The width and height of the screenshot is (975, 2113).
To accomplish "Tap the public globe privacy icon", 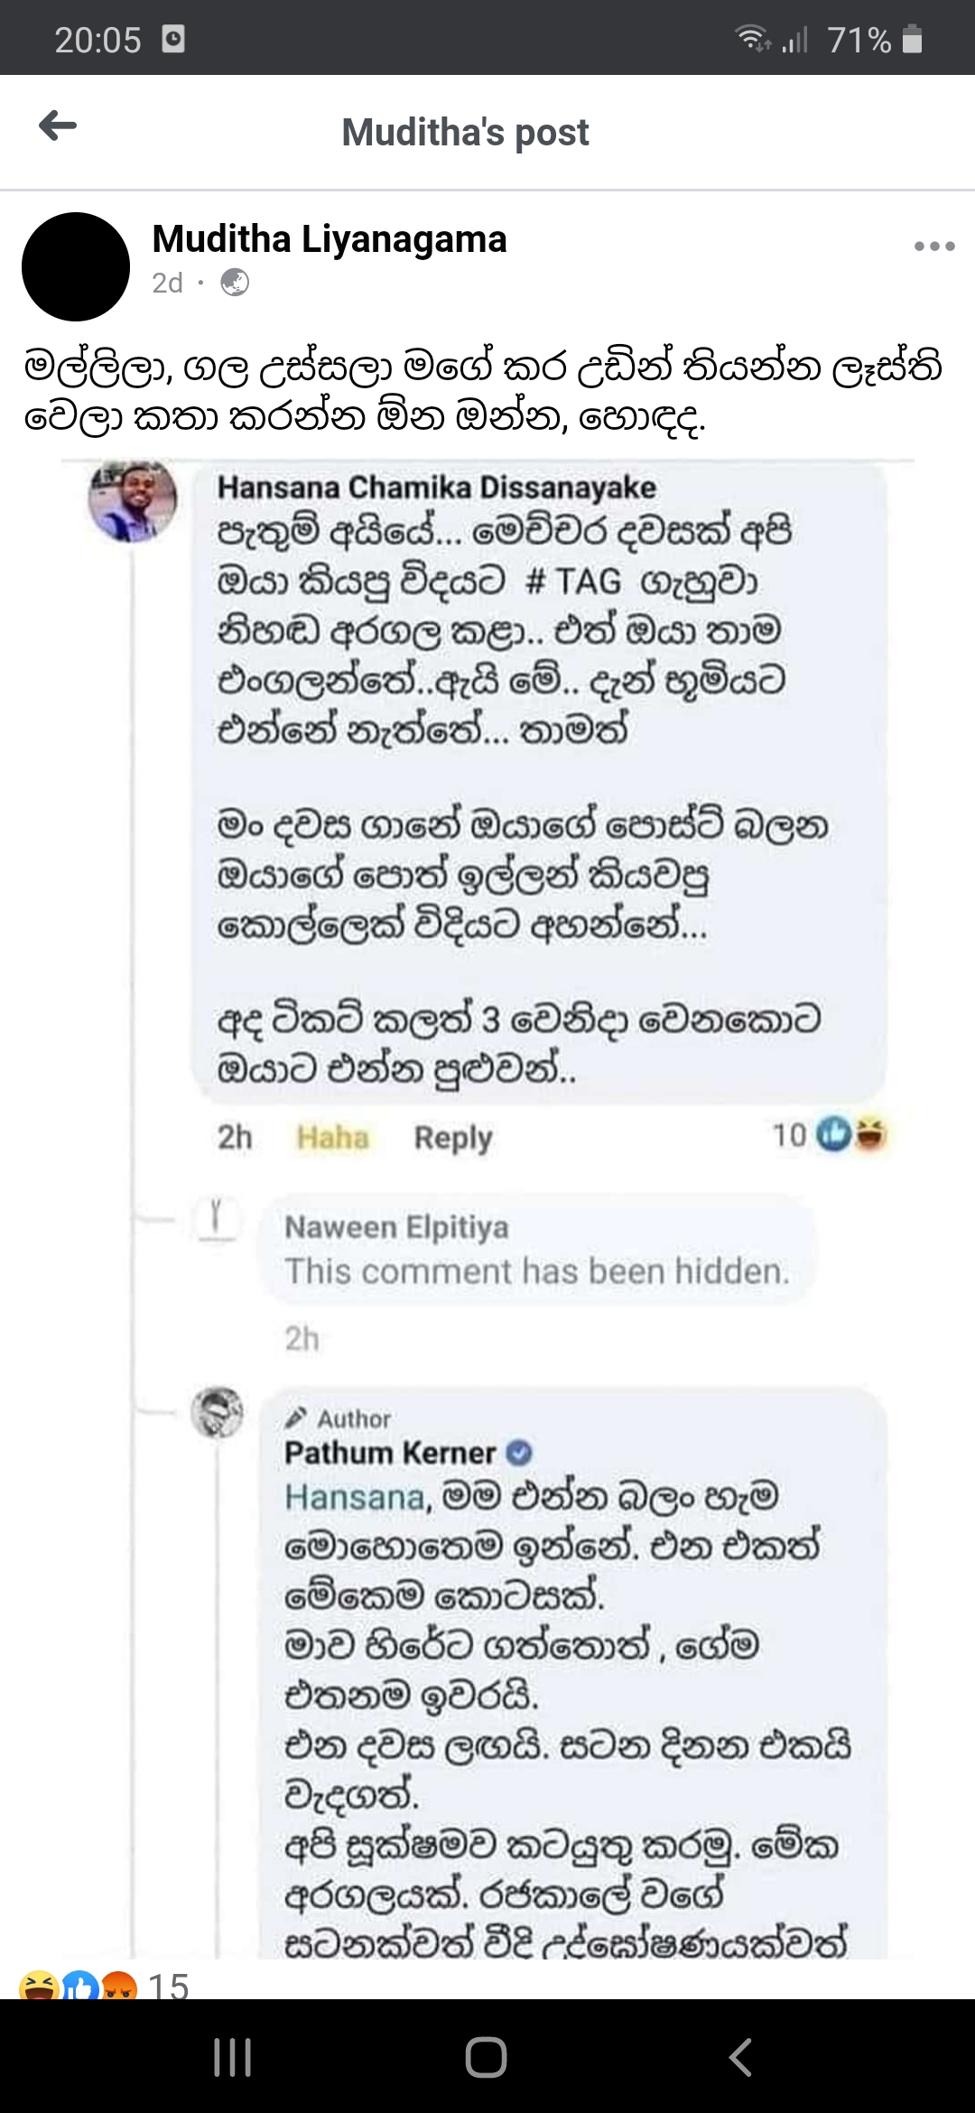I will pyautogui.click(x=235, y=283).
